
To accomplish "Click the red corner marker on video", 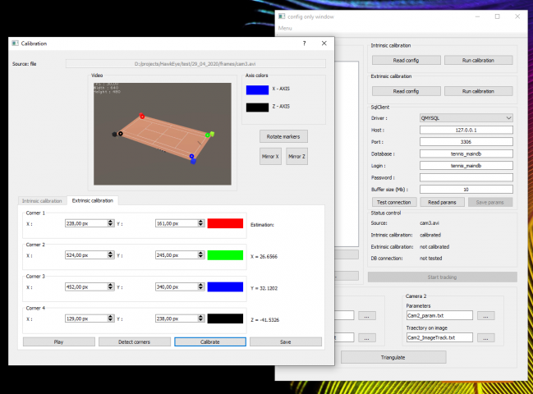I will point(142,117).
